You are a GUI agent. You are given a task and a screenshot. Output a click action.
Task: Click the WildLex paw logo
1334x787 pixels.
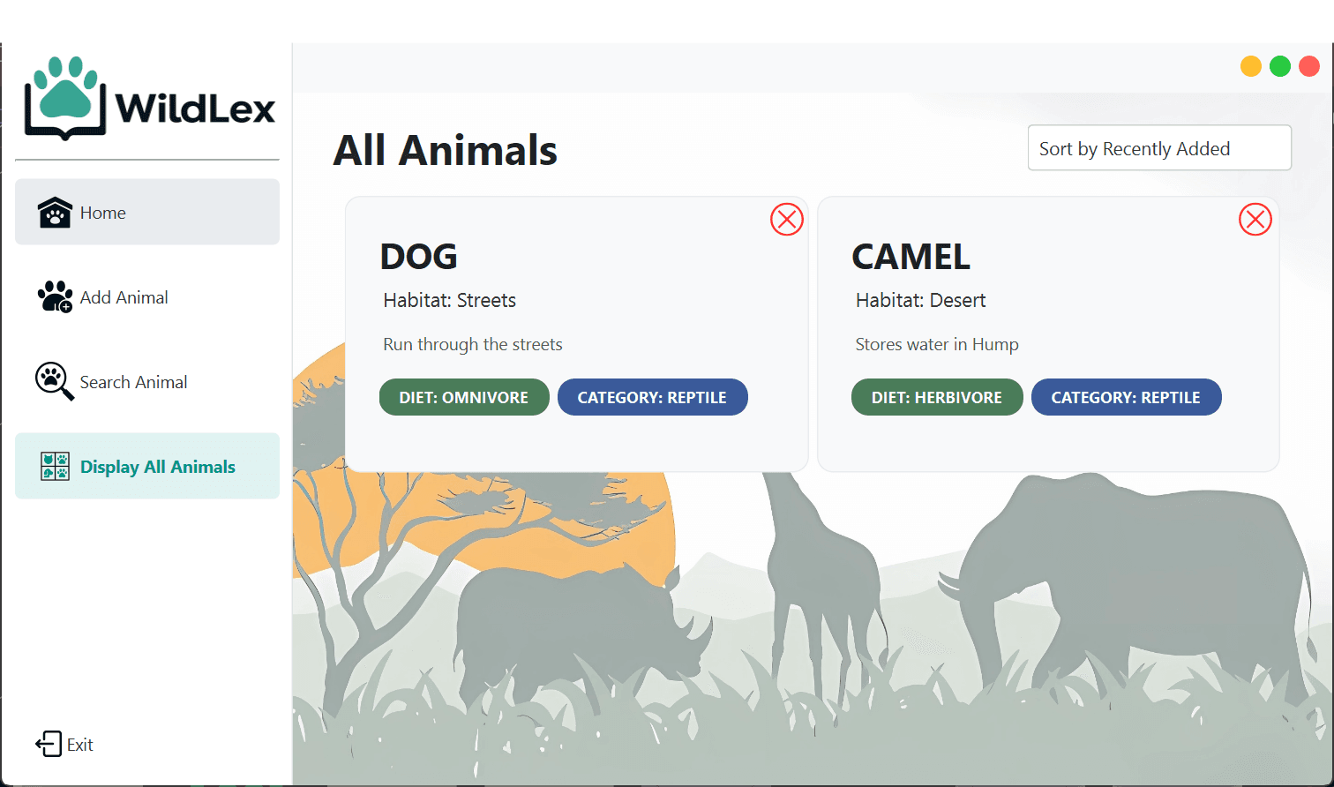pyautogui.click(x=66, y=97)
